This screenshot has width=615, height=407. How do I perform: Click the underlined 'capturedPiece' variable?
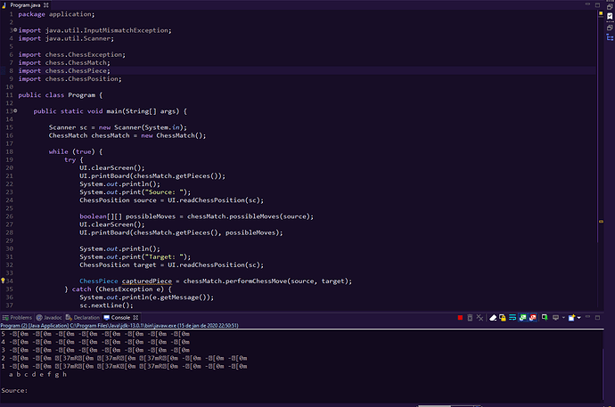point(147,281)
